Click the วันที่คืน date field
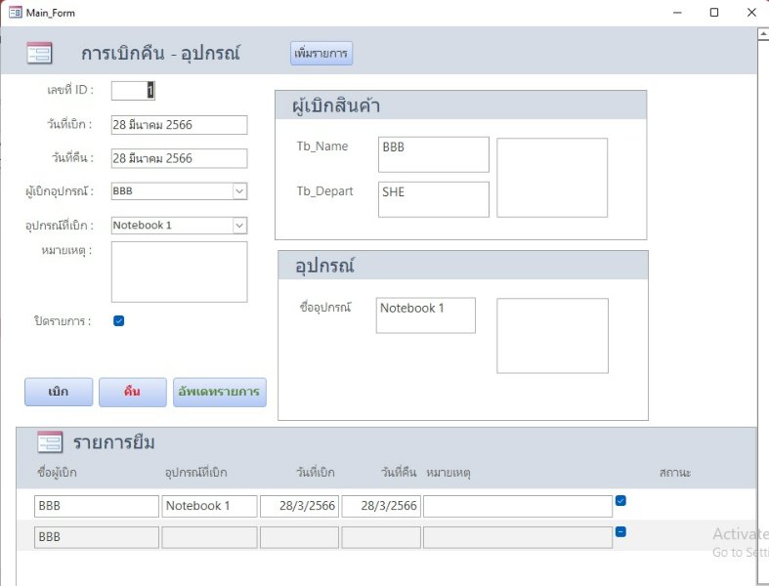Viewport: 769px width, 586px height. [x=179, y=158]
